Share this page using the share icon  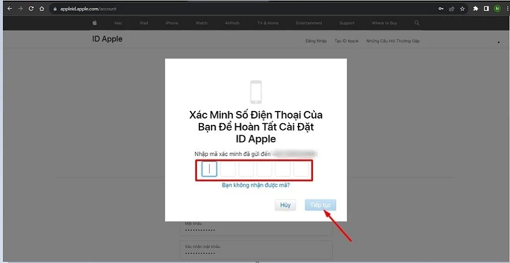(x=452, y=9)
